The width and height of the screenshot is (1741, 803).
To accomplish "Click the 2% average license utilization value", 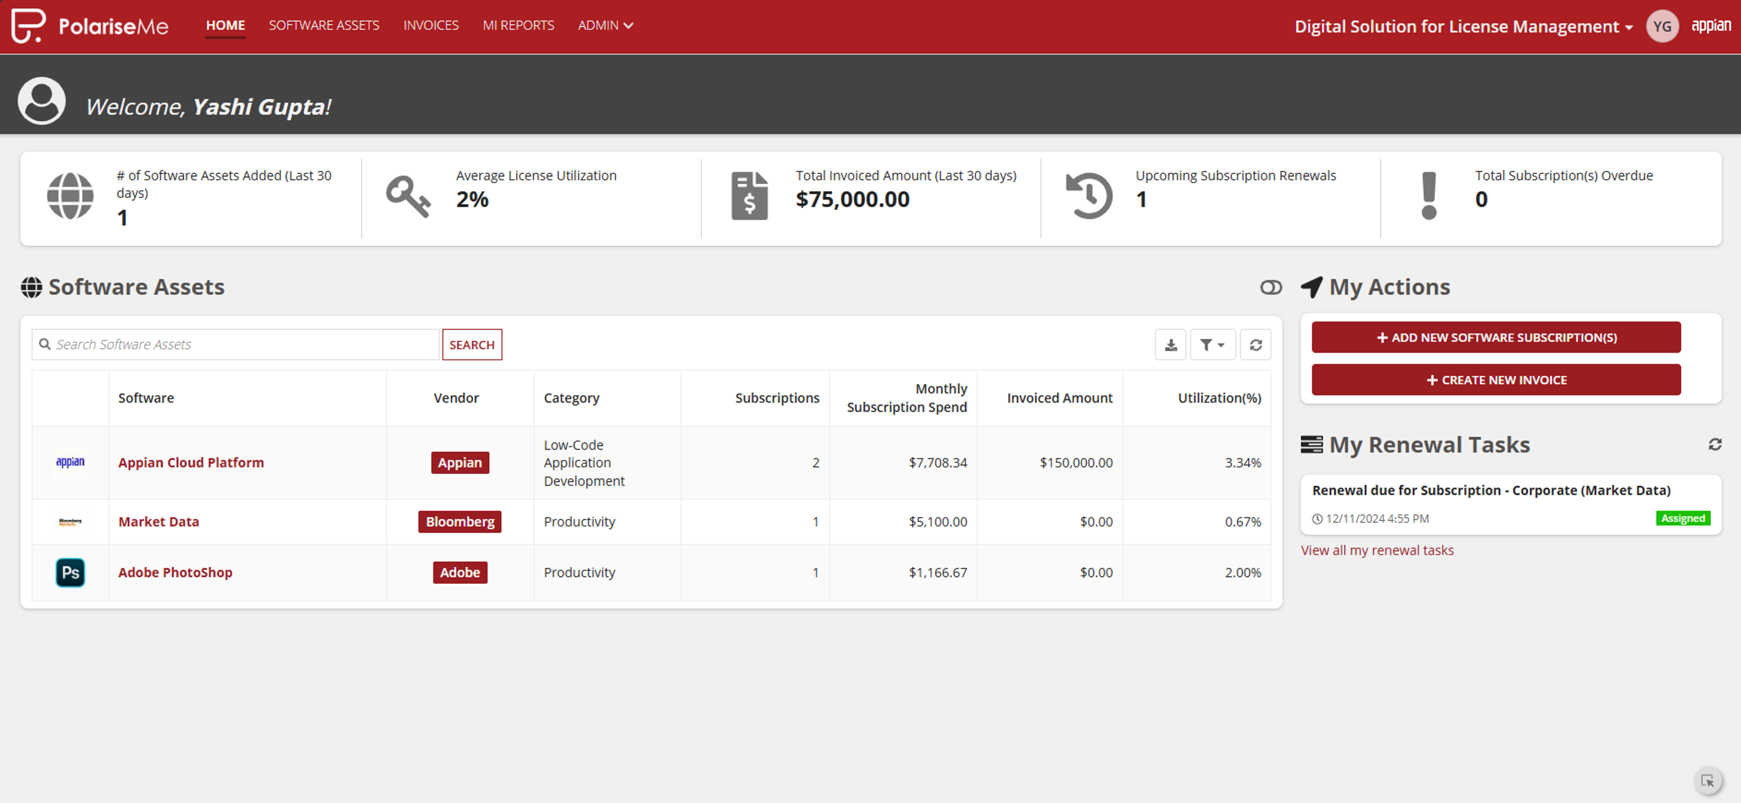I will click(472, 200).
